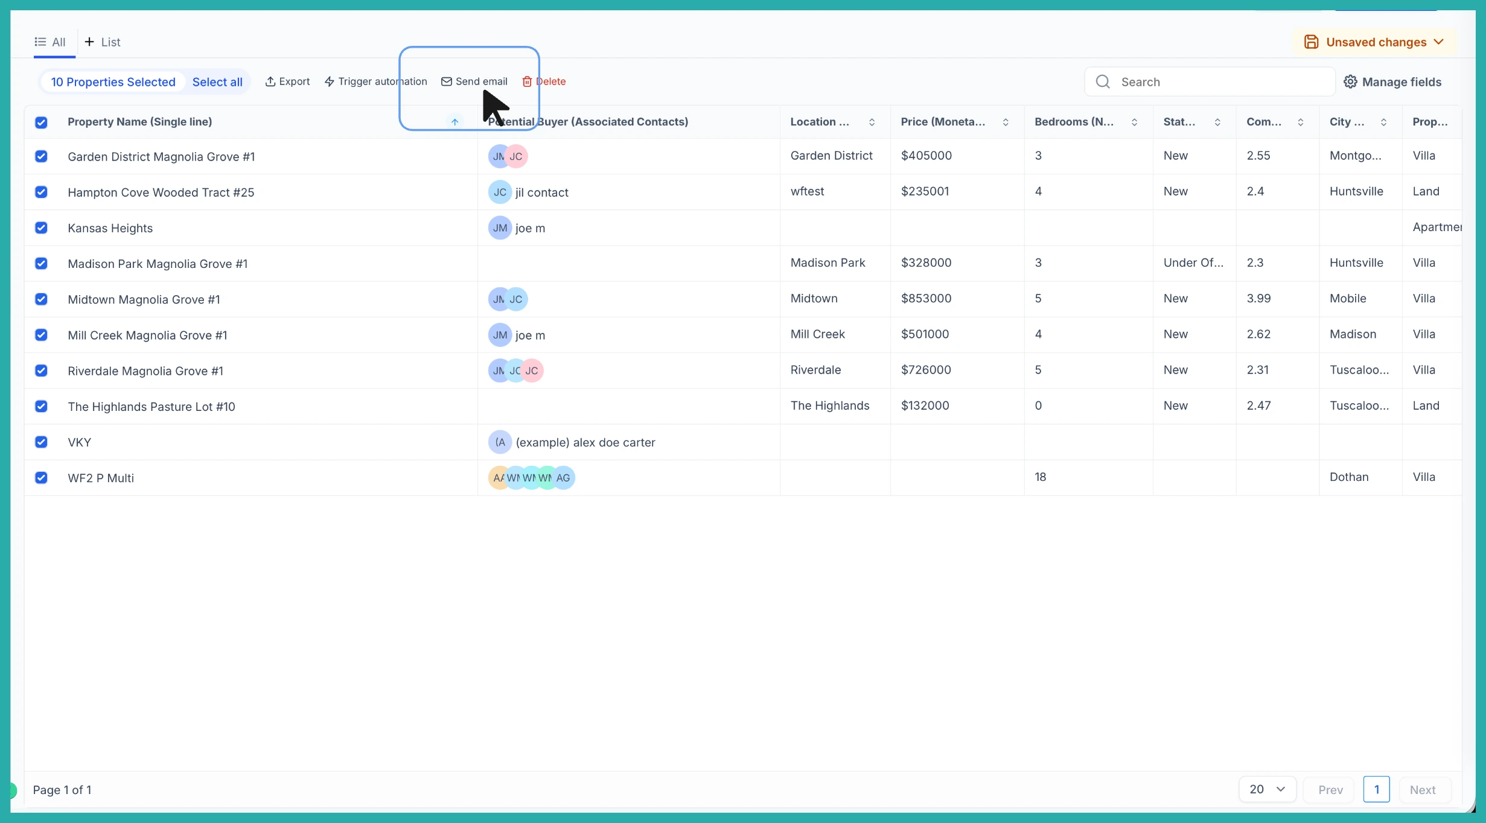Open the Unsaved changes dropdown
The width and height of the screenshot is (1486, 823).
1375,42
